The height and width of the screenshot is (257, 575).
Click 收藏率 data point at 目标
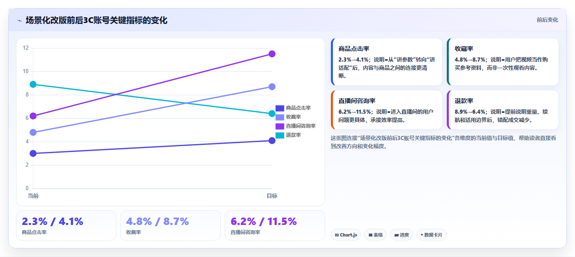click(x=272, y=87)
